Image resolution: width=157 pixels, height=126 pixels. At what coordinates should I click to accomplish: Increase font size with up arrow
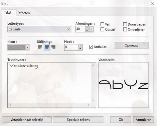[87, 28]
